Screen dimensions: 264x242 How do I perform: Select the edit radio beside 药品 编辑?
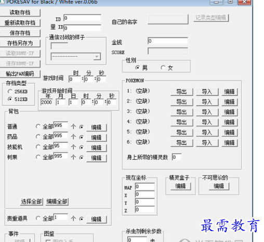(81, 137)
